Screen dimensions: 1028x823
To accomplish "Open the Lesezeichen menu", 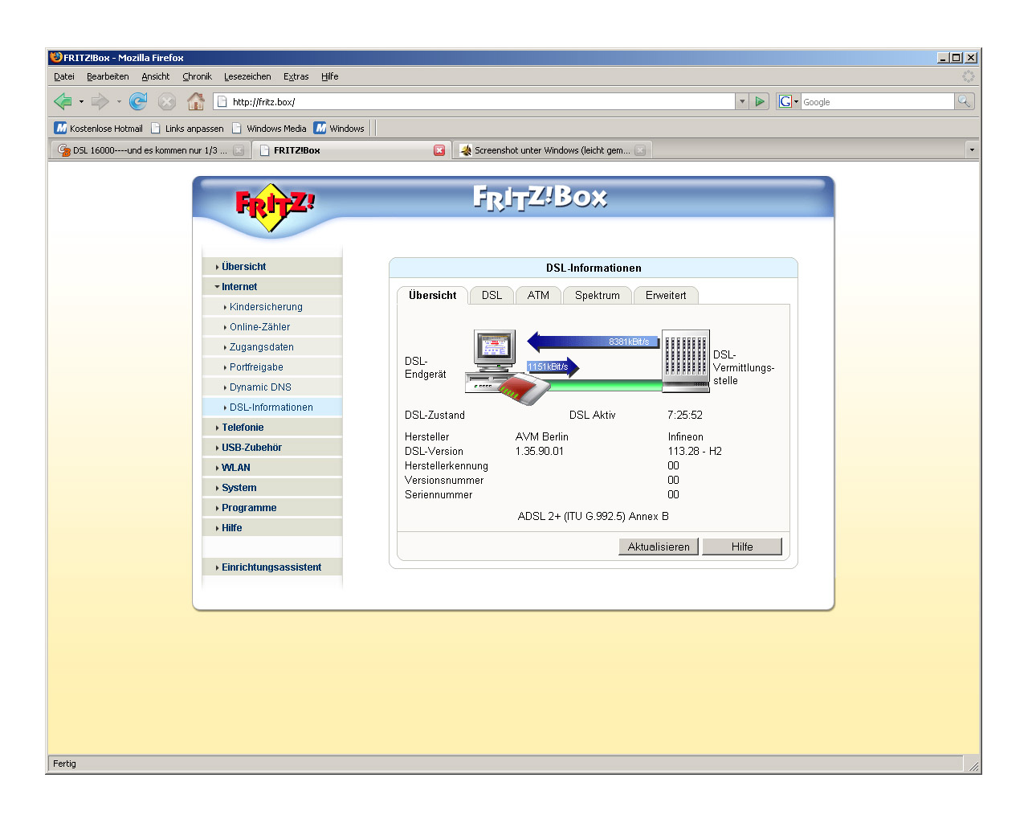I will (x=247, y=76).
